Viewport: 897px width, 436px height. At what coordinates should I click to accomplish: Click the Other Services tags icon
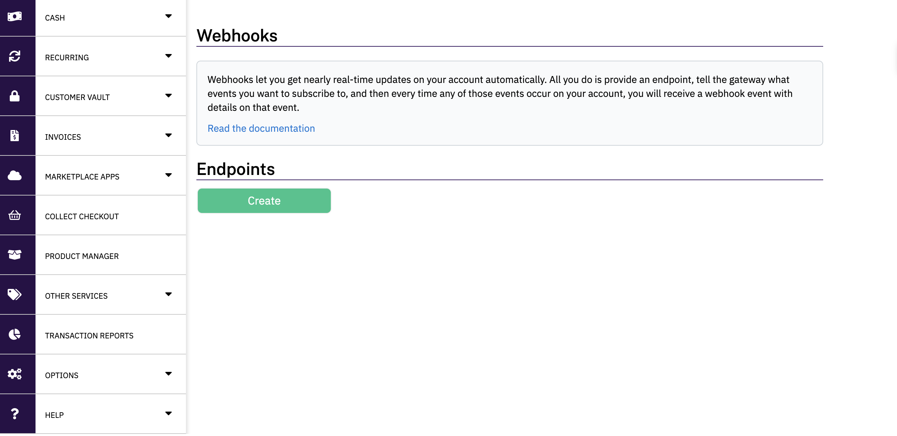[15, 295]
